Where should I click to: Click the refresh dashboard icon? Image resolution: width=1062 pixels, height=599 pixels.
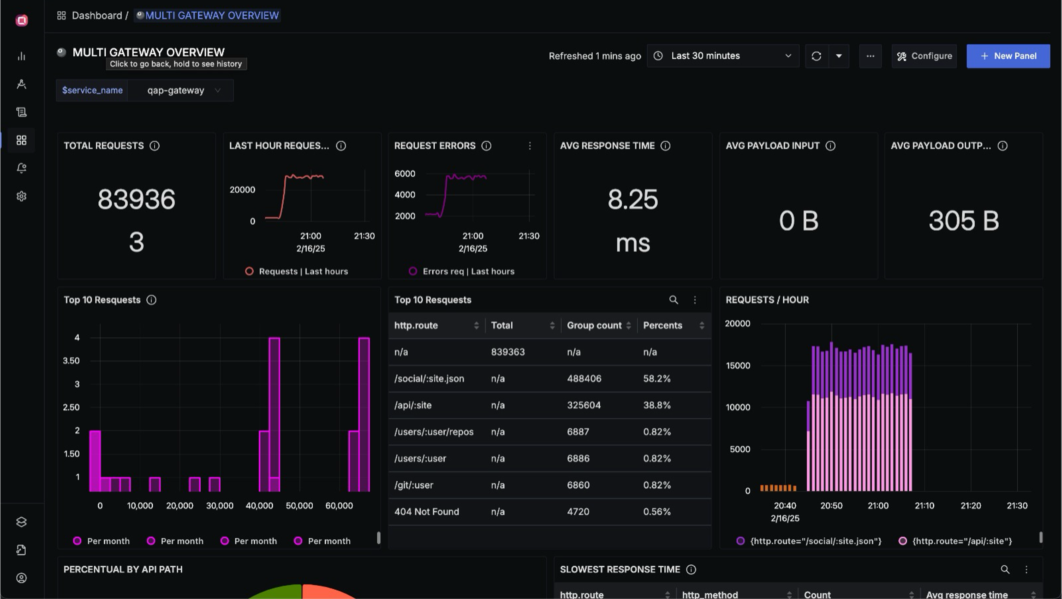(x=817, y=56)
